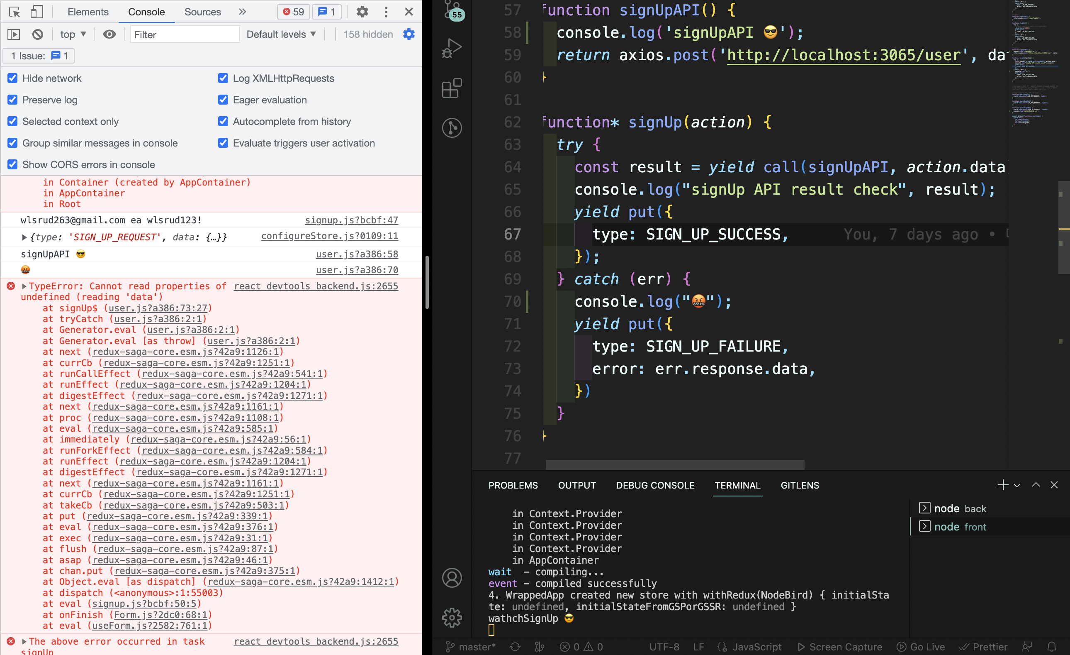
Task: Select UTF-8 encoding in status bar
Action: (x=664, y=647)
